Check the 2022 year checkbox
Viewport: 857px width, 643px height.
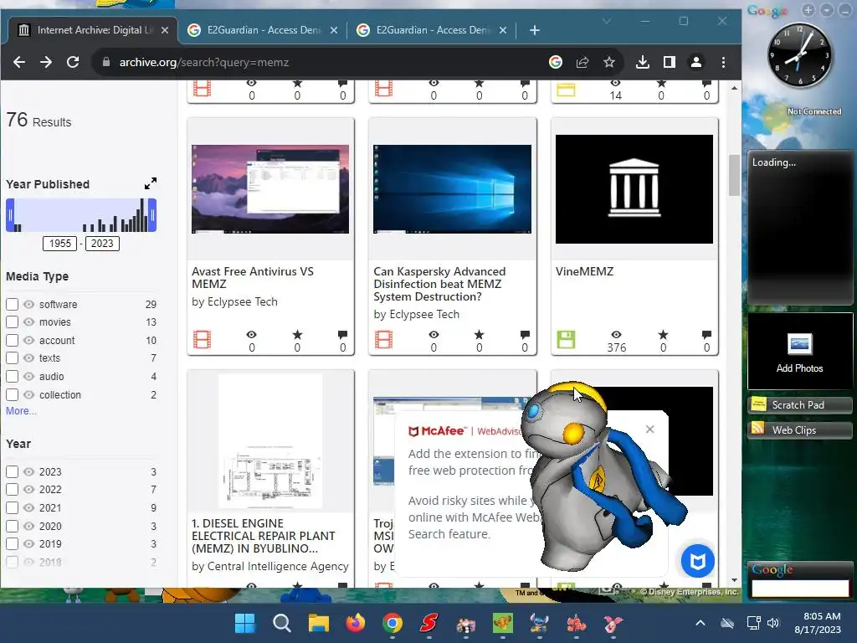[12, 489]
